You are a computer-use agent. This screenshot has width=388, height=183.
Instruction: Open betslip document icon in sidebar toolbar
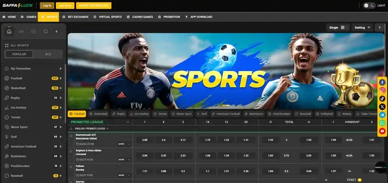point(34,32)
